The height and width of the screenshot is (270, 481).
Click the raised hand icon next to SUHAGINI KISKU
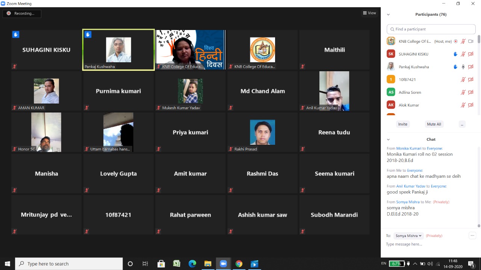455,54
